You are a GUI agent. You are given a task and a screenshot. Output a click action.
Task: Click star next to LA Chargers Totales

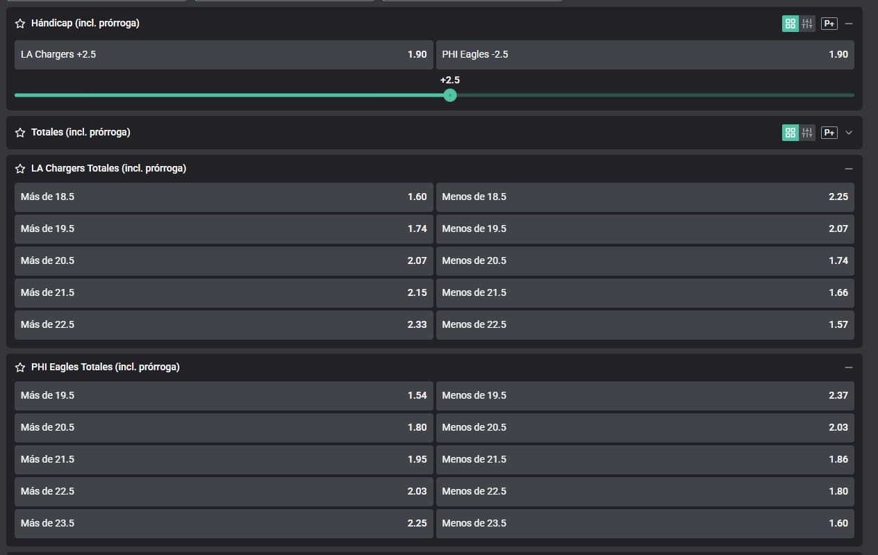click(20, 169)
